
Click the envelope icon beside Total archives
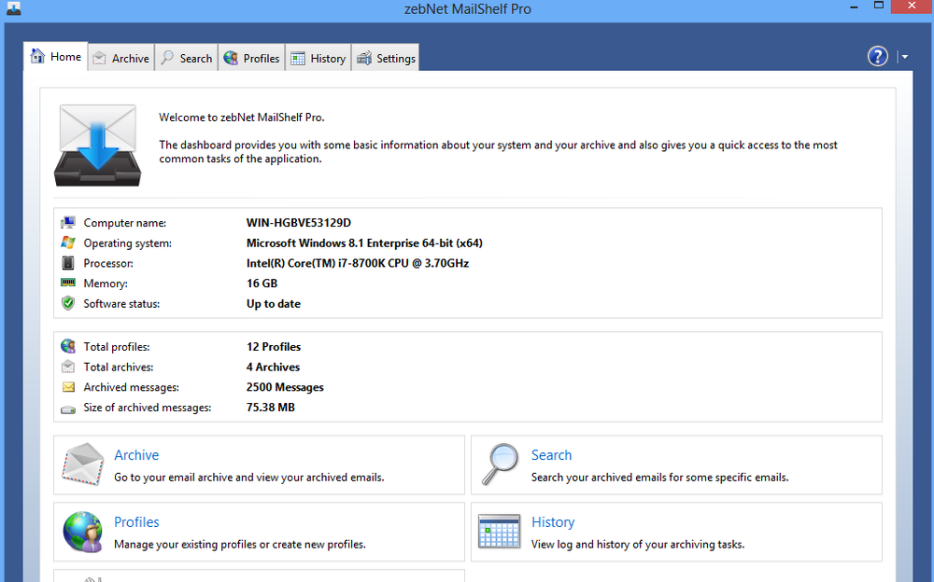click(68, 367)
